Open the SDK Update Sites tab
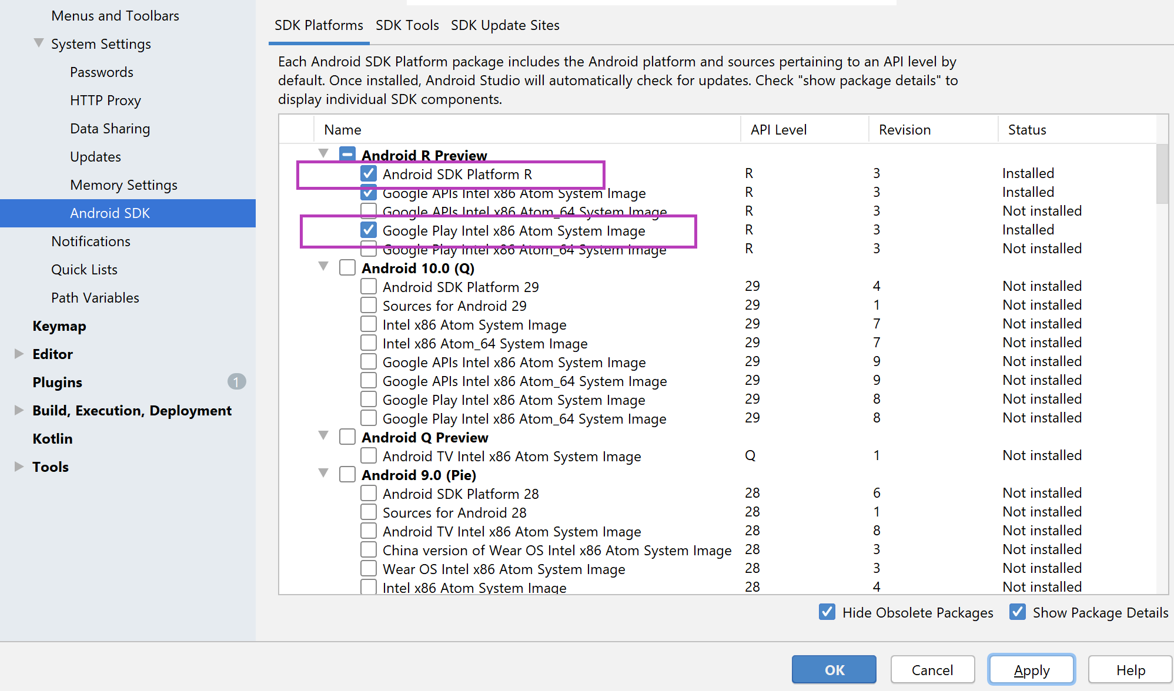 504,25
